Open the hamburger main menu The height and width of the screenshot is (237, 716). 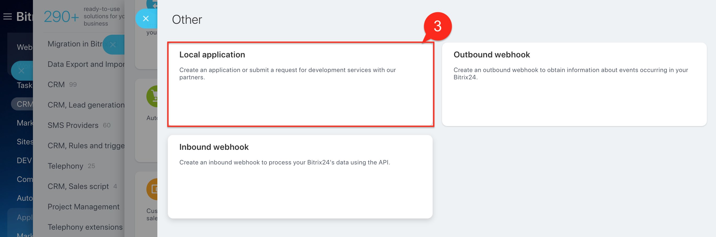click(8, 17)
